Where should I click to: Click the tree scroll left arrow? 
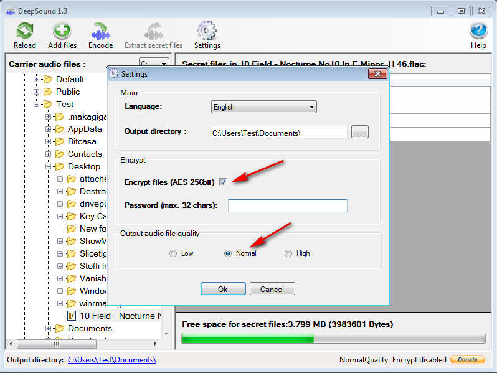11,344
